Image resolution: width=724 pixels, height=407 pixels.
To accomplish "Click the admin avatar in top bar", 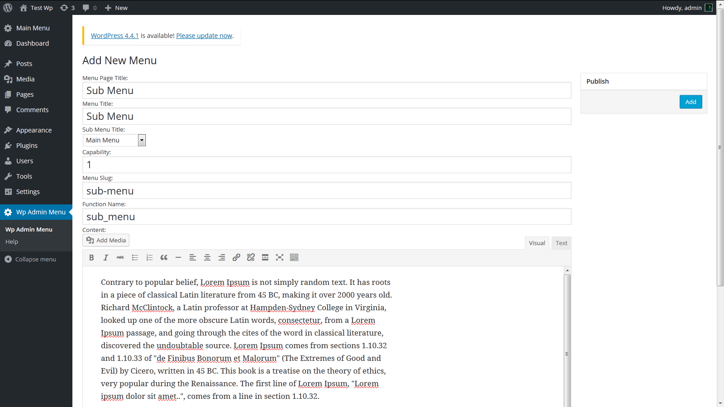I will point(709,8).
